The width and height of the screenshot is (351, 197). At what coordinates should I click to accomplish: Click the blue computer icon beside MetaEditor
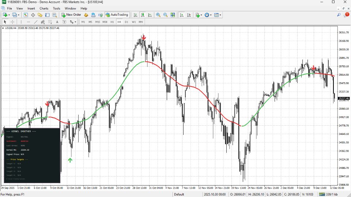[93, 15]
